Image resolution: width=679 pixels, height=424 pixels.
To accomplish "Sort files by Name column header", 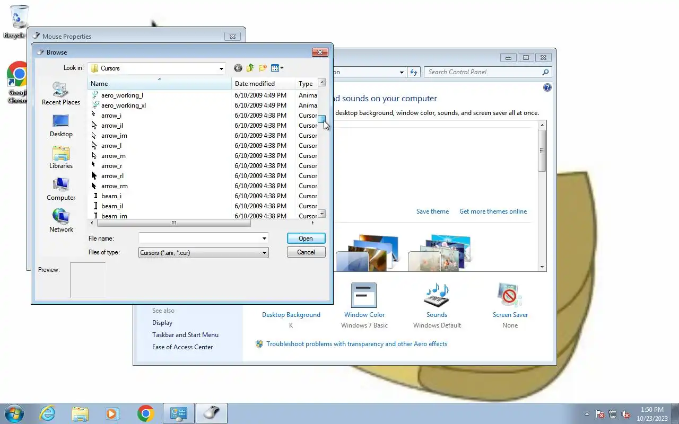I will [160, 83].
